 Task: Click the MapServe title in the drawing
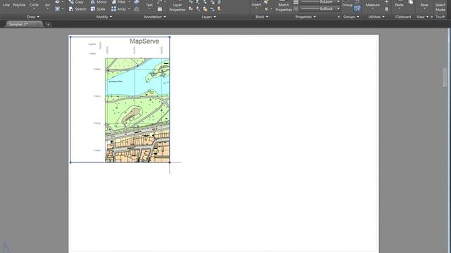(x=144, y=41)
